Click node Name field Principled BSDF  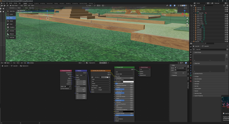(180, 68)
